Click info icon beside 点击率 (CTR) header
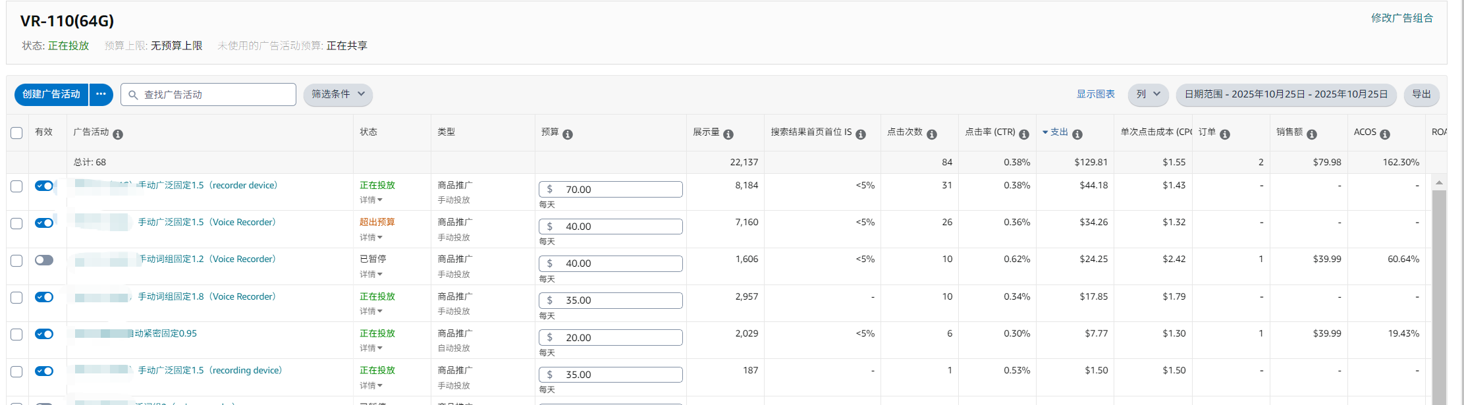Image resolution: width=1464 pixels, height=405 pixels. 1024,134
